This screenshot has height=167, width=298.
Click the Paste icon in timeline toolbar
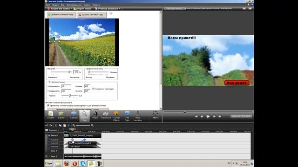[64, 125]
